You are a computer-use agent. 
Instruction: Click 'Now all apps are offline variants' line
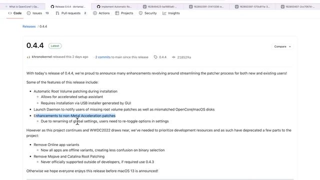[102, 150]
